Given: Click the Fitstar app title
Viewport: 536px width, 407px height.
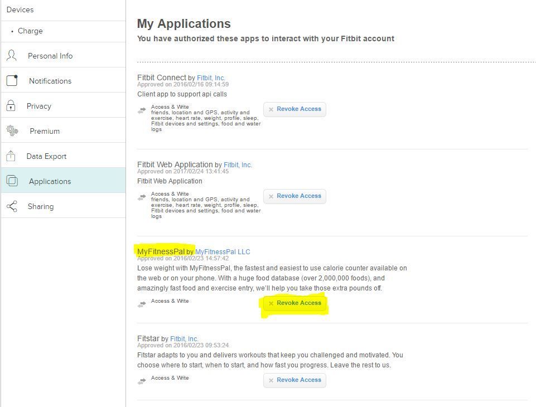Looking at the screenshot, I should (x=148, y=338).
